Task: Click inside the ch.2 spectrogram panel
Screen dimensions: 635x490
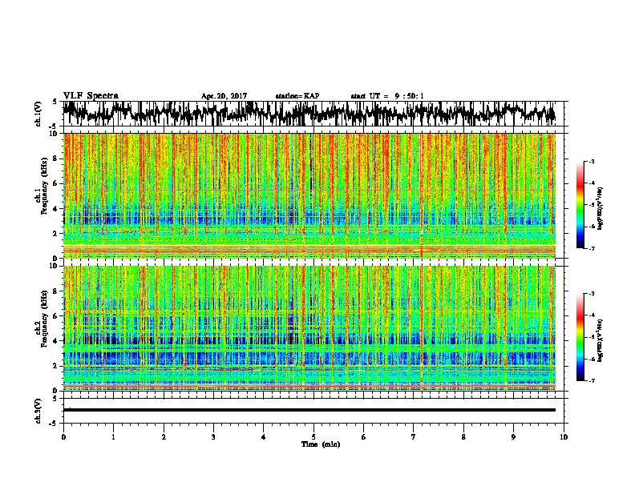Action: 309,328
